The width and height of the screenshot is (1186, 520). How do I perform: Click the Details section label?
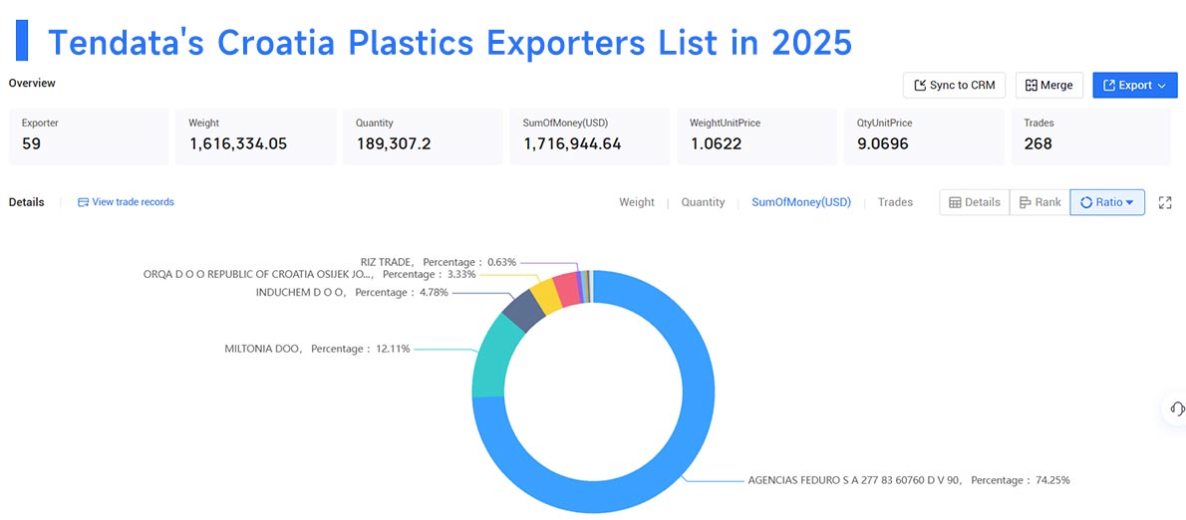coord(26,202)
